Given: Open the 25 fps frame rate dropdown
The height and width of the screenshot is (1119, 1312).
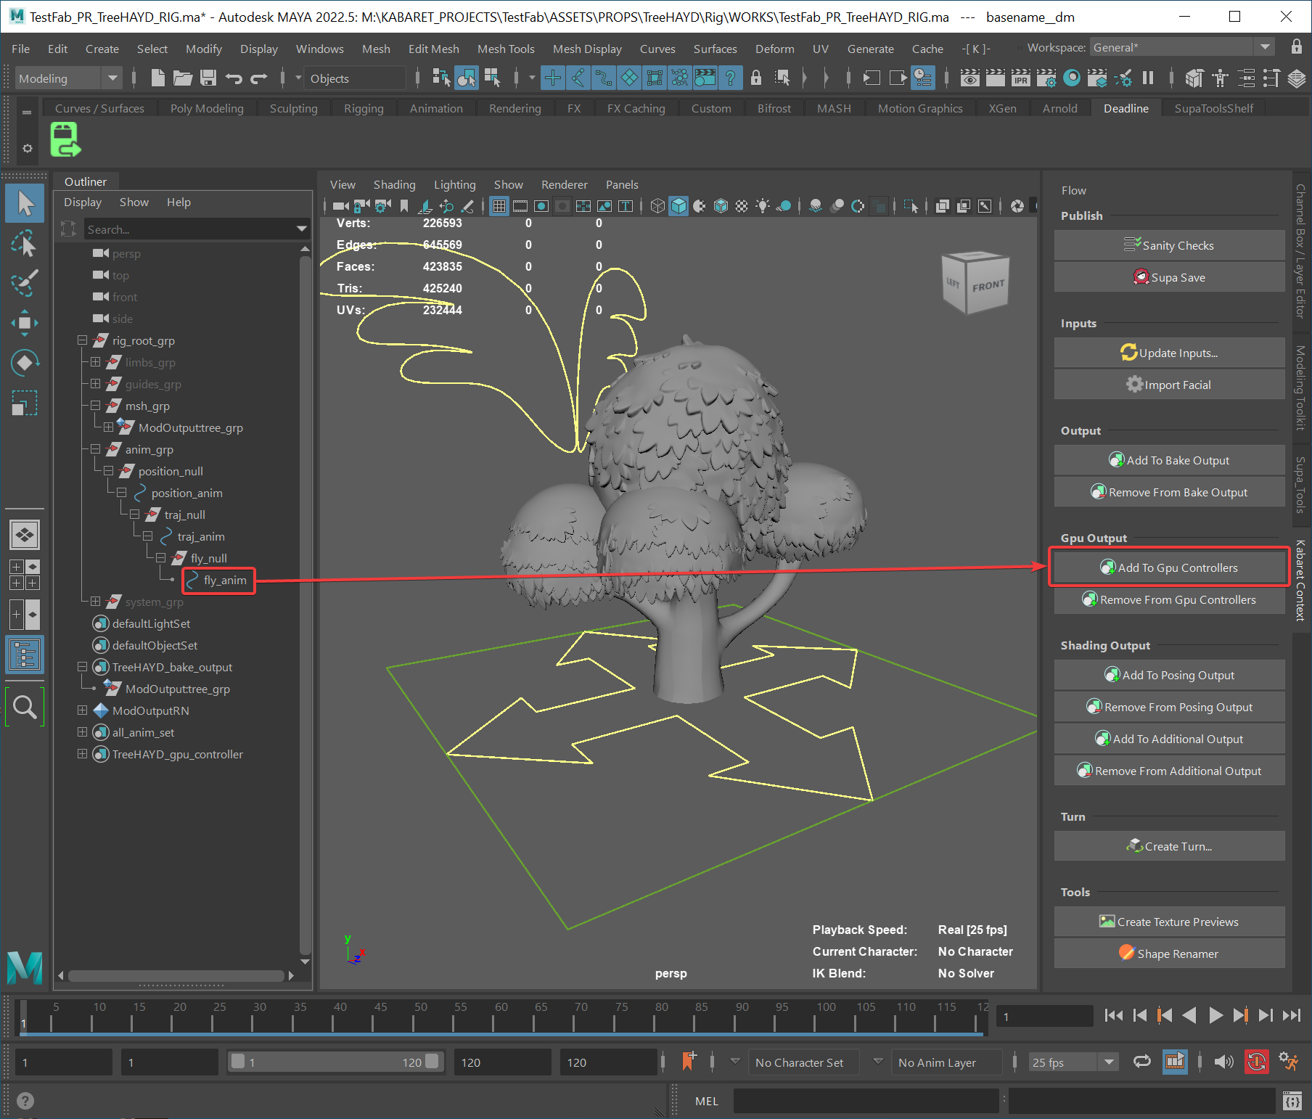Looking at the screenshot, I should click(1073, 1062).
